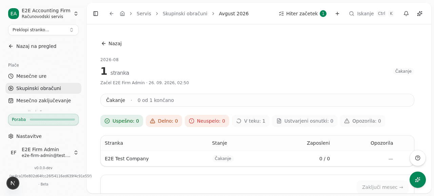The image size is (434, 196).
Task: Select Skupinski obračuni sidebar item
Action: [43, 88]
